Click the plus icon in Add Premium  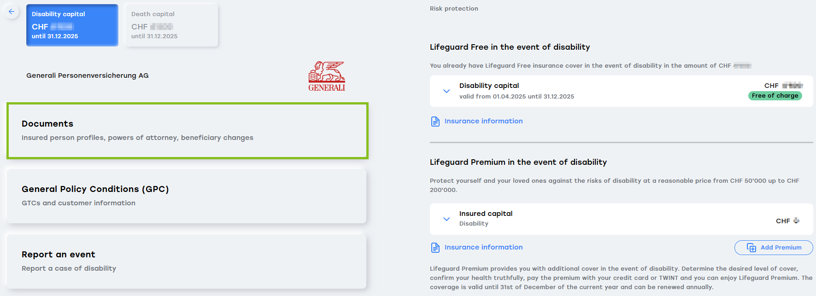tap(751, 248)
